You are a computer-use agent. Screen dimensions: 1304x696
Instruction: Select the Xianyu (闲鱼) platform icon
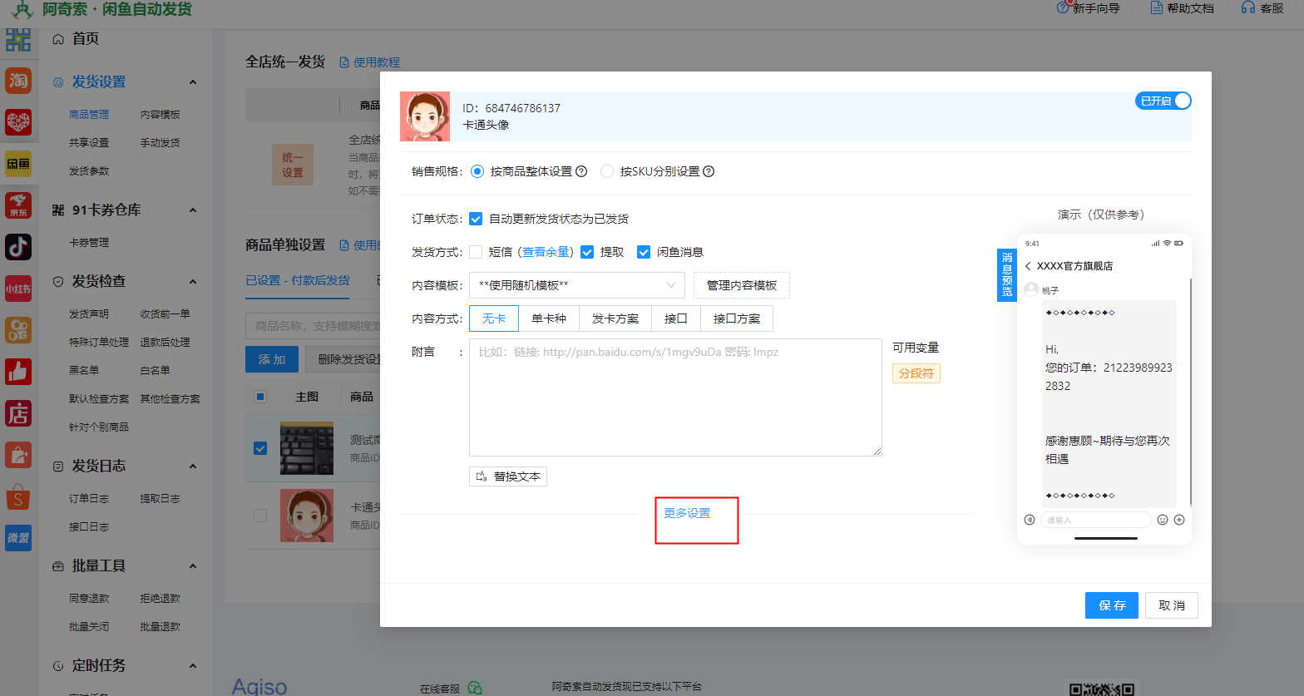click(18, 164)
